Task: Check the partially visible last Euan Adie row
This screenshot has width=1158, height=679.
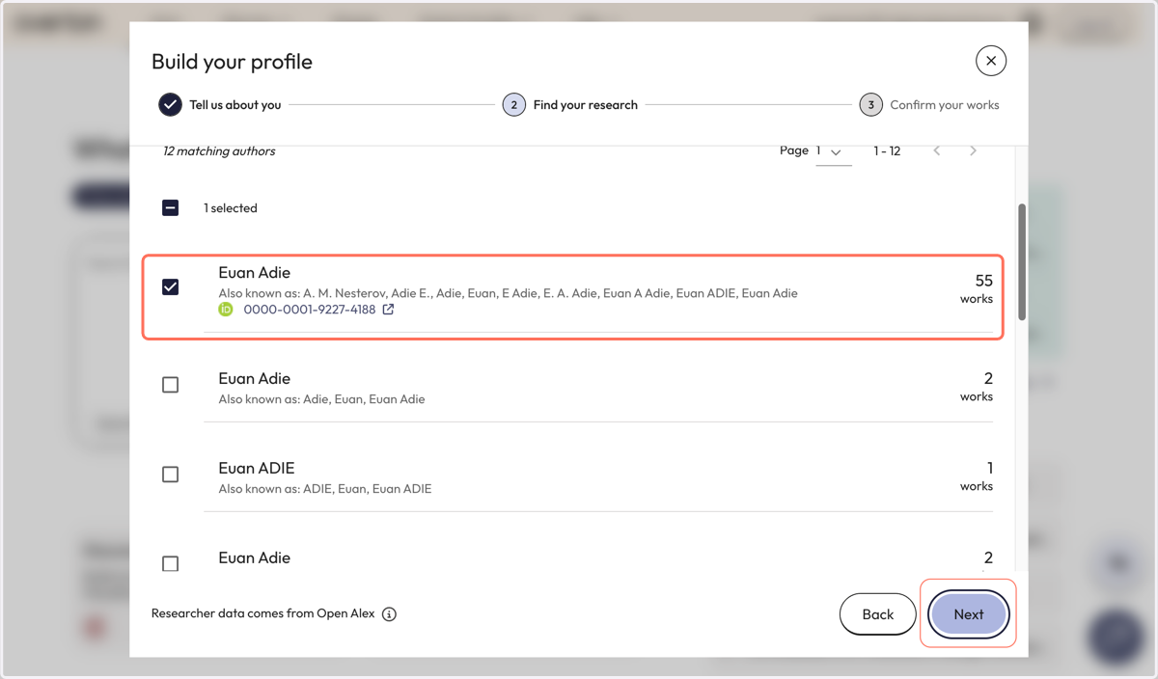Action: coord(171,563)
